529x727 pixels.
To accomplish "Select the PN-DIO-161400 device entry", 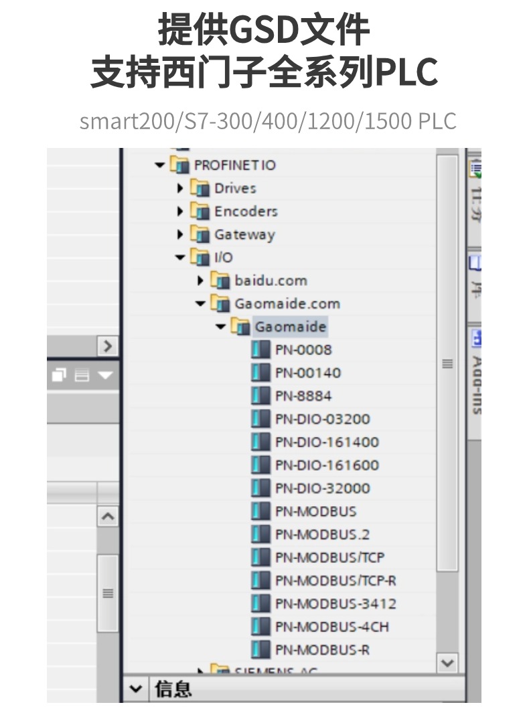I will coord(327,442).
